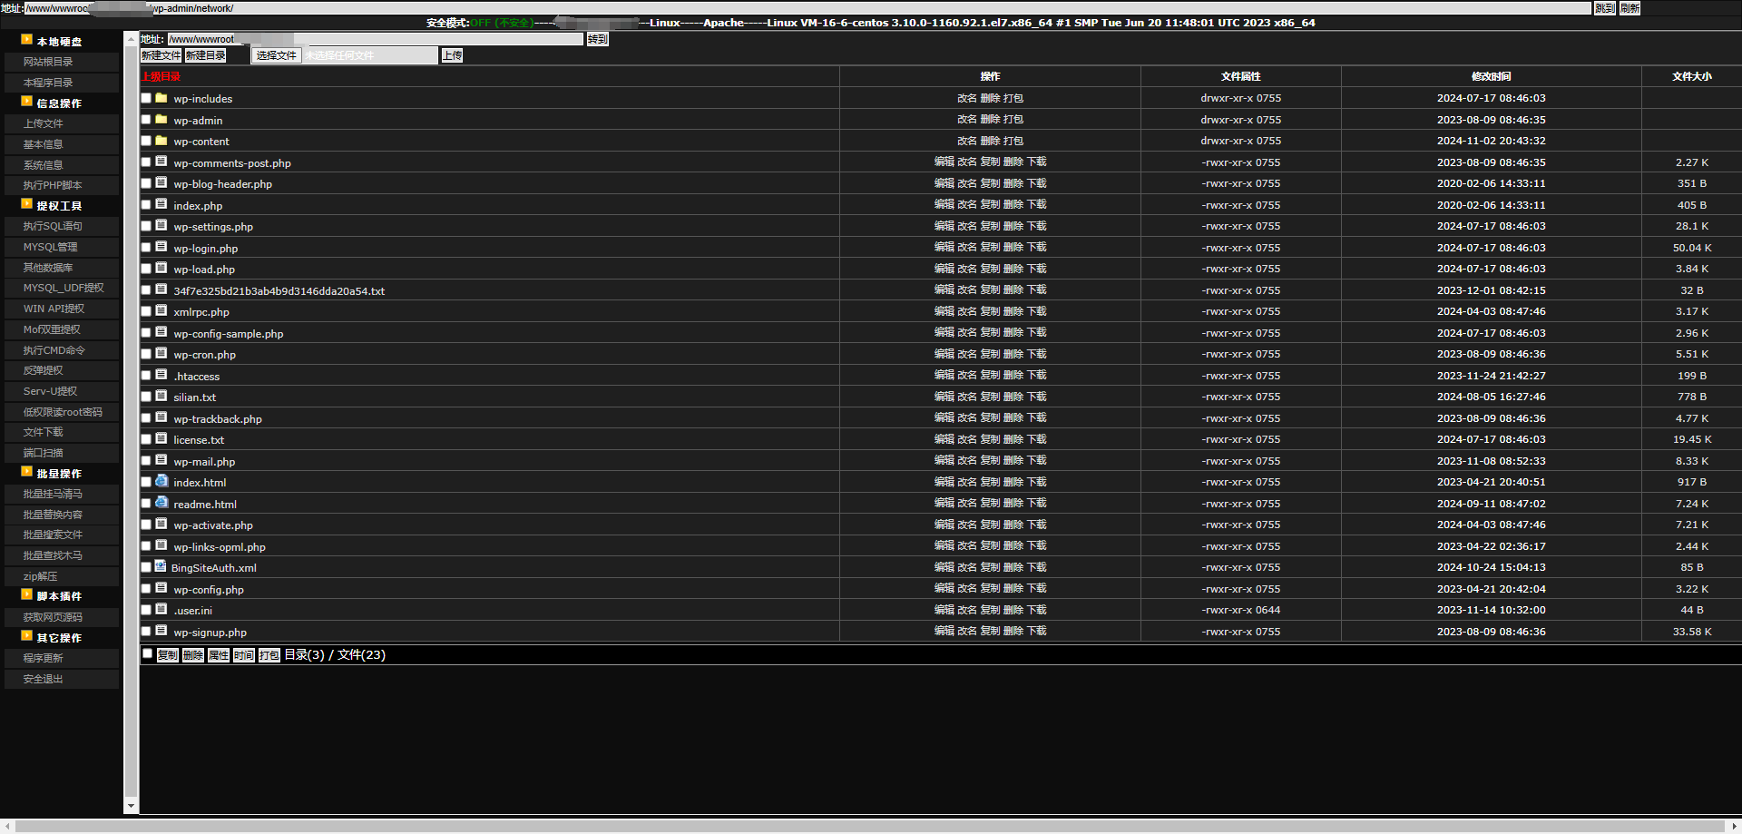
Task: Click the wp-comments-post.php file icon
Action: pos(161,162)
